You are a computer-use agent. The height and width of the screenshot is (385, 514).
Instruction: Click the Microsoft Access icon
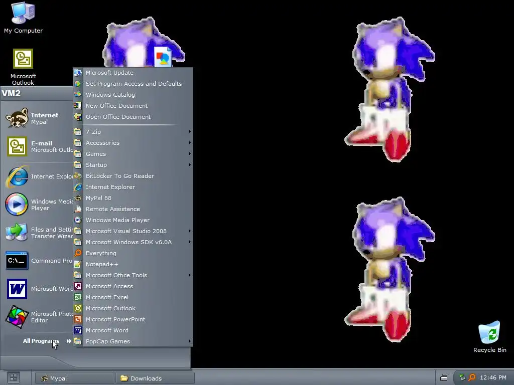(x=78, y=286)
